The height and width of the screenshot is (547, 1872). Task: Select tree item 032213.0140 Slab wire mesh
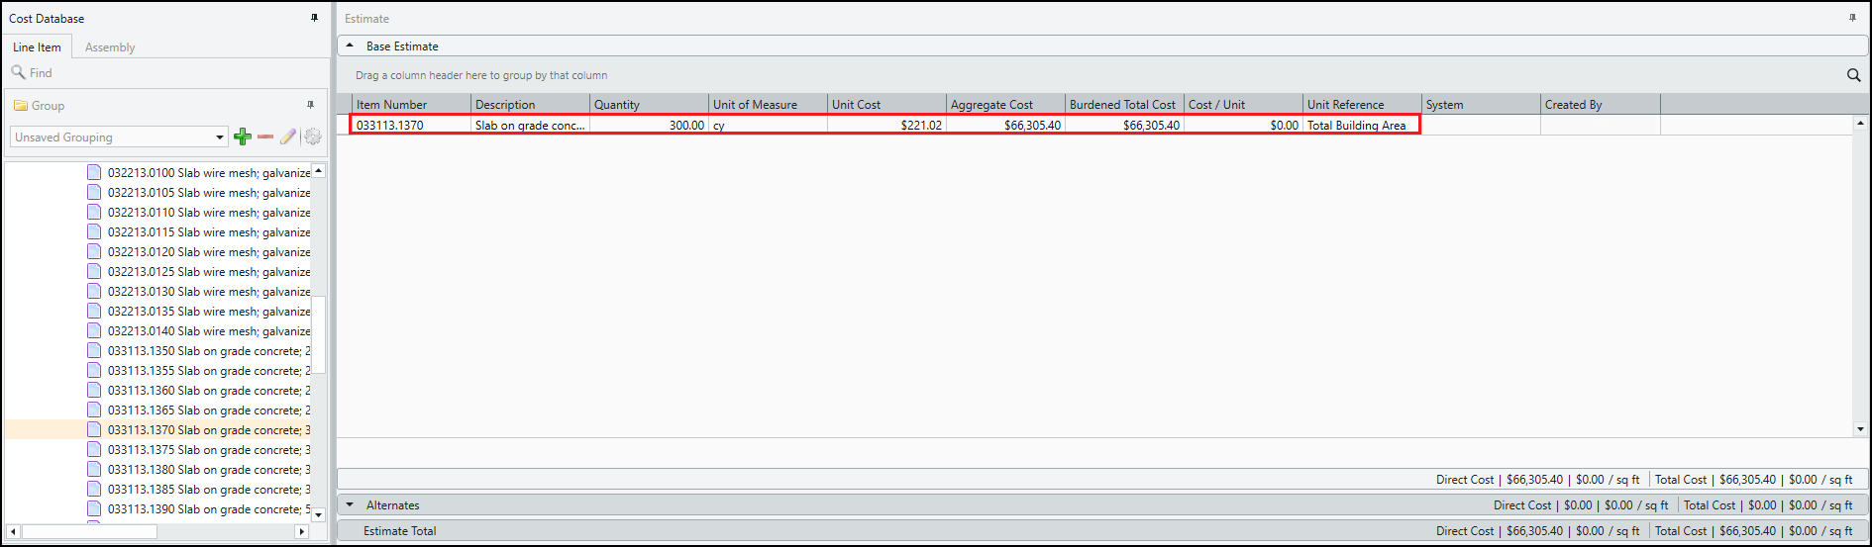pyautogui.click(x=209, y=330)
